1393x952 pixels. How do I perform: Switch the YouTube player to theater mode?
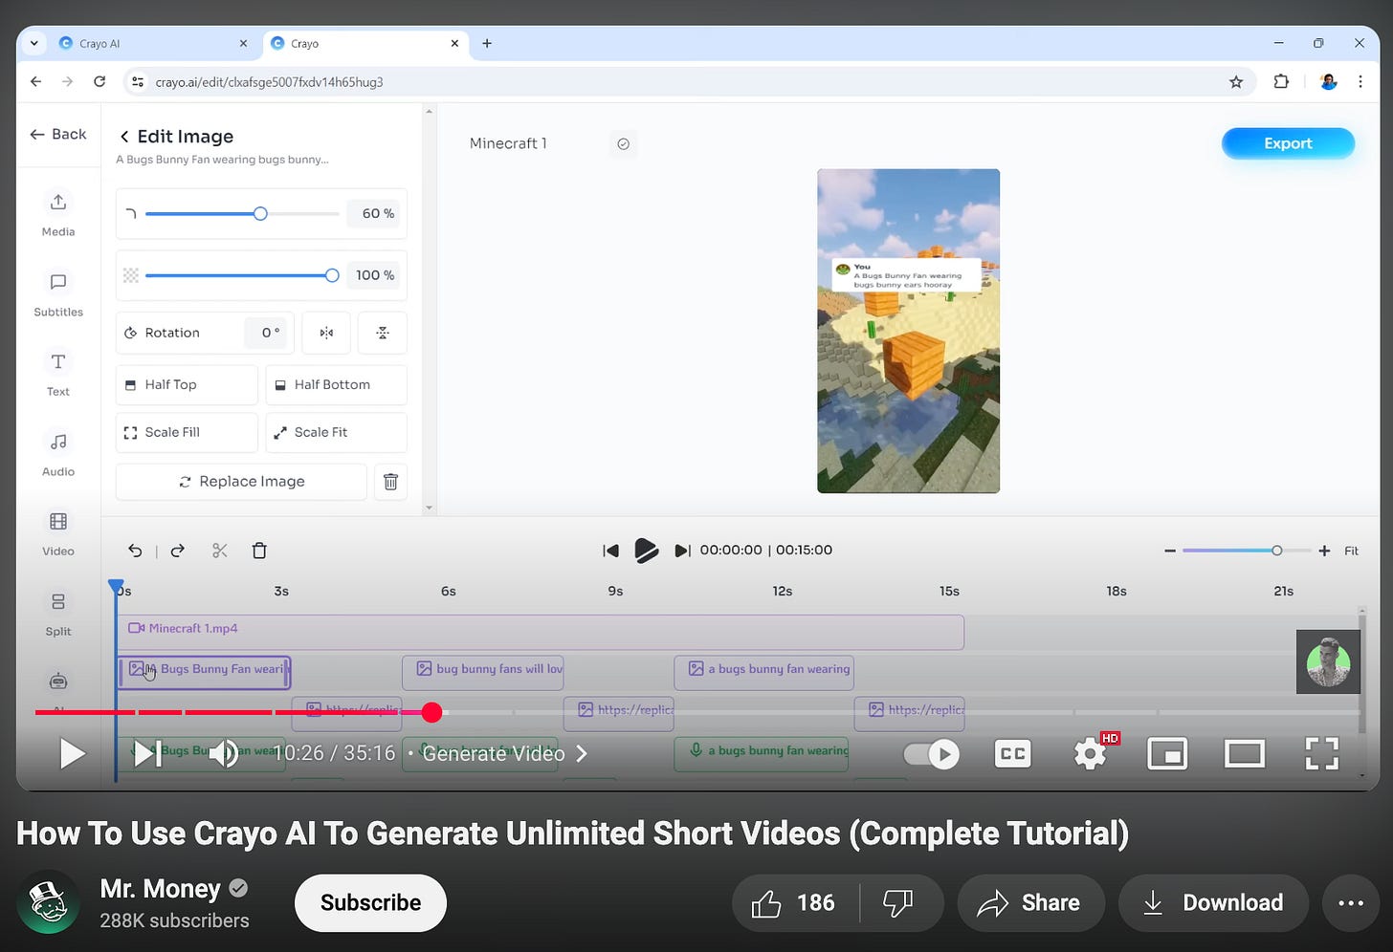(x=1245, y=754)
